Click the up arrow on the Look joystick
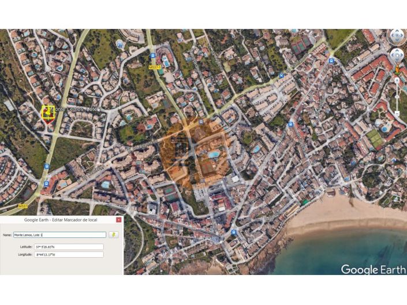The width and height of the screenshot is (407, 305). [x=397, y=31]
